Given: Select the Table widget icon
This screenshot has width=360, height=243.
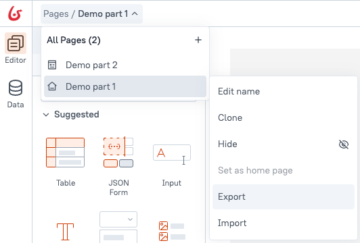Looking at the screenshot, I should coord(66,153).
